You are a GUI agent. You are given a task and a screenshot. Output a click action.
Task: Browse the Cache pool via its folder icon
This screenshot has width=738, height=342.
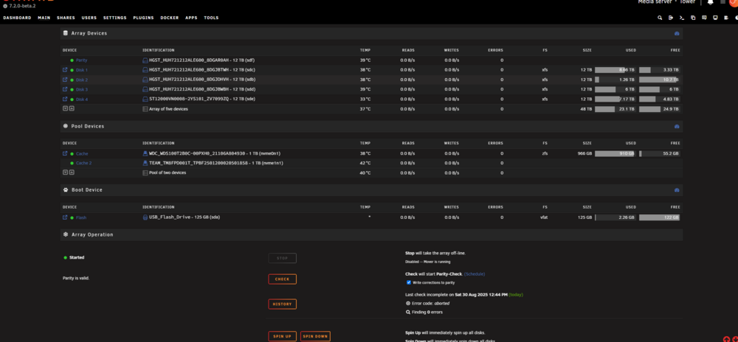65,153
